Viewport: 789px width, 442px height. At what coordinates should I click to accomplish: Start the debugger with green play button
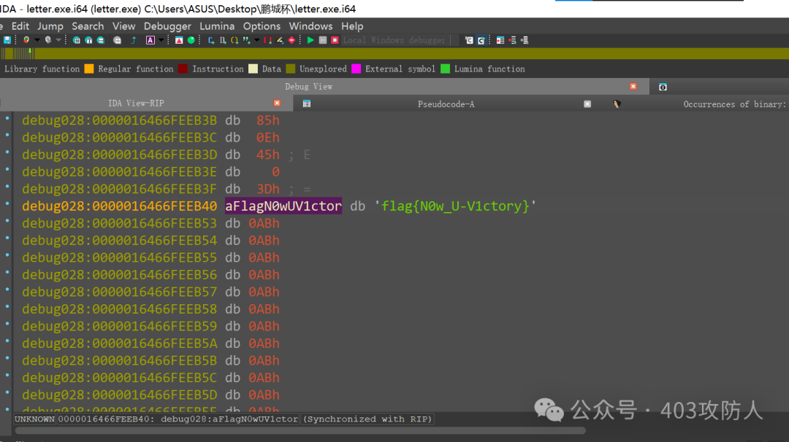310,40
